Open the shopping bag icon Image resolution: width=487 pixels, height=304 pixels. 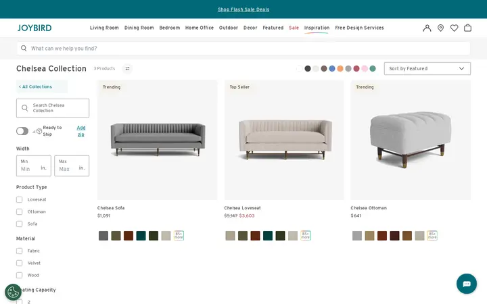(467, 28)
